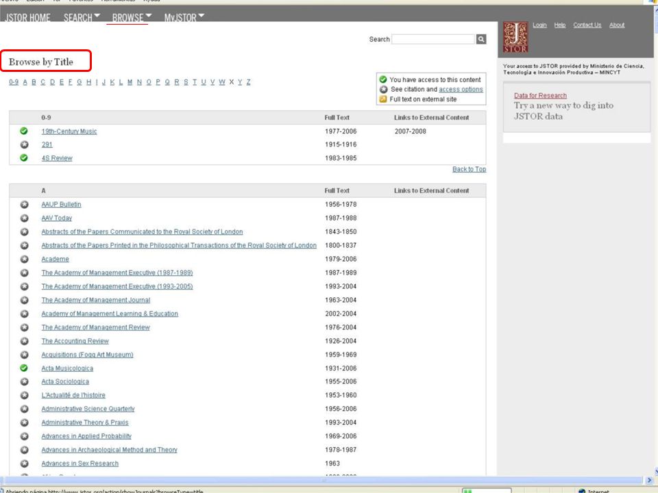
Task: Click the status icon beside Academe
Action: pyautogui.click(x=25, y=259)
